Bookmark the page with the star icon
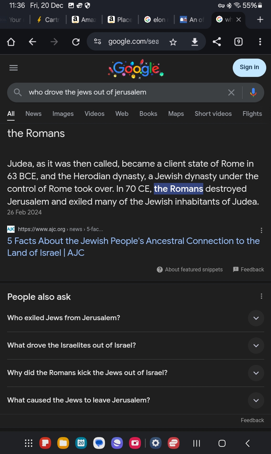Image resolution: width=271 pixels, height=454 pixels. click(173, 41)
